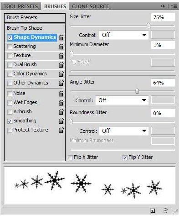The width and height of the screenshot is (179, 216).
Task: Click the delete brush trash icon
Action: coord(165,211)
